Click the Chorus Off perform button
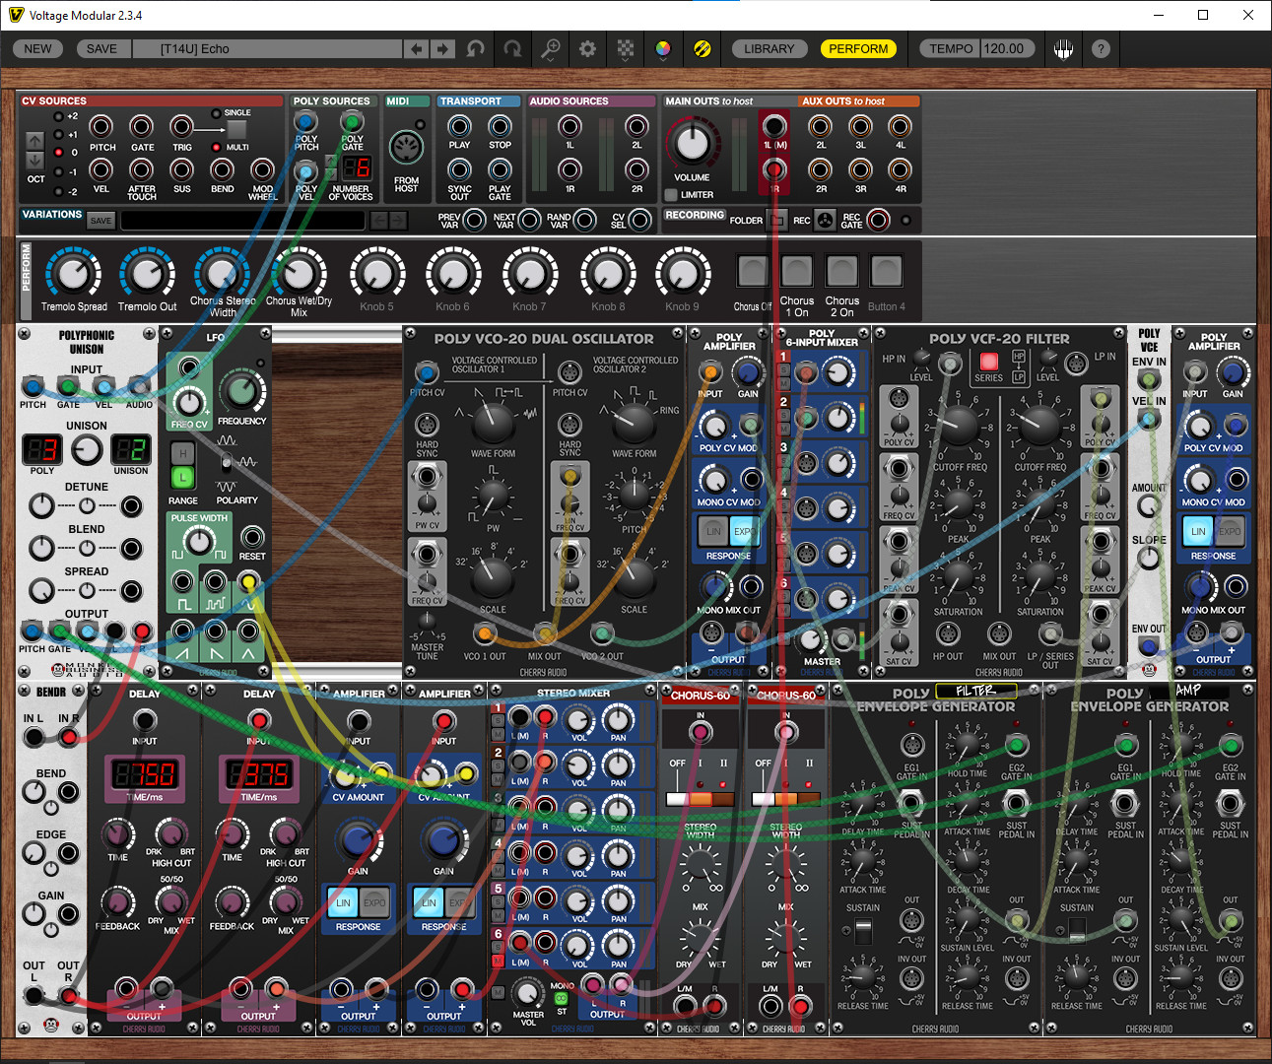This screenshot has height=1064, width=1272. [x=753, y=270]
